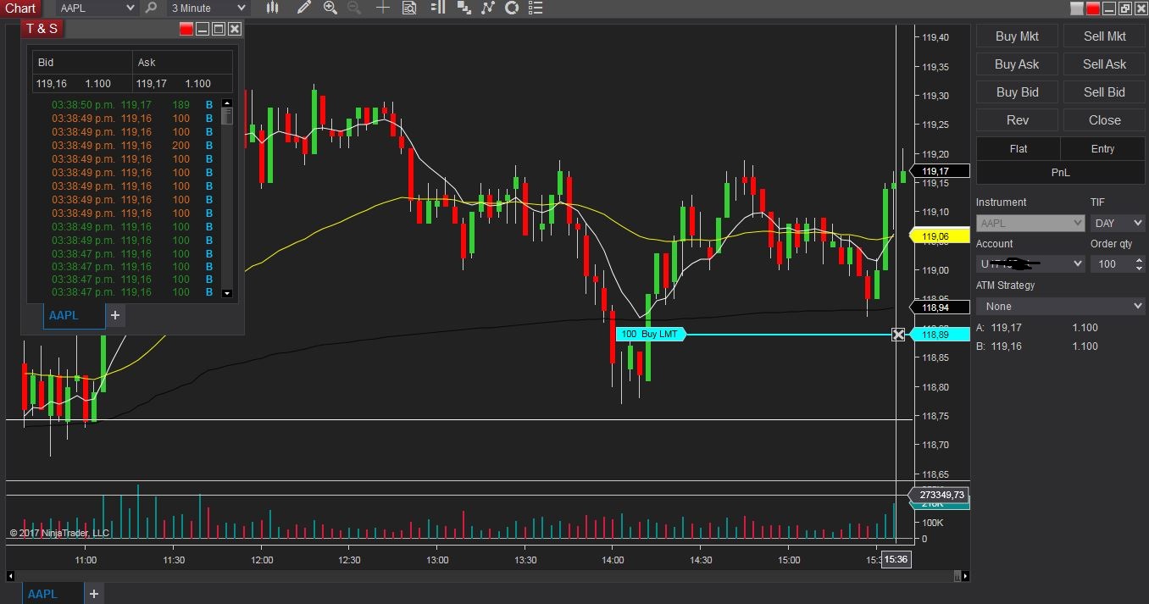1149x604 pixels.
Task: Click the Close position button
Action: click(x=1105, y=120)
